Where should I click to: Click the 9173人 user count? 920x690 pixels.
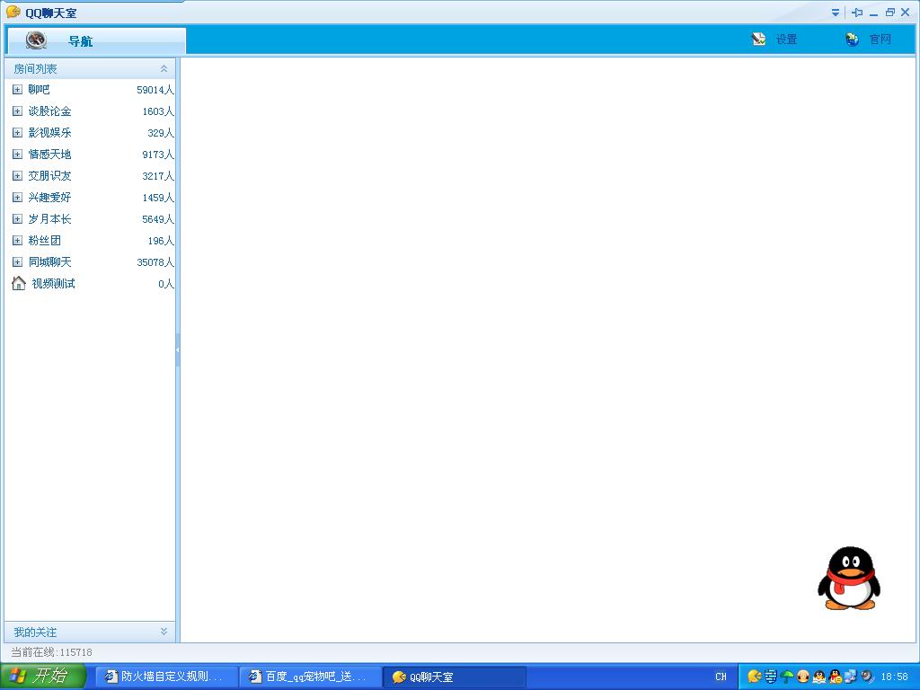(158, 155)
